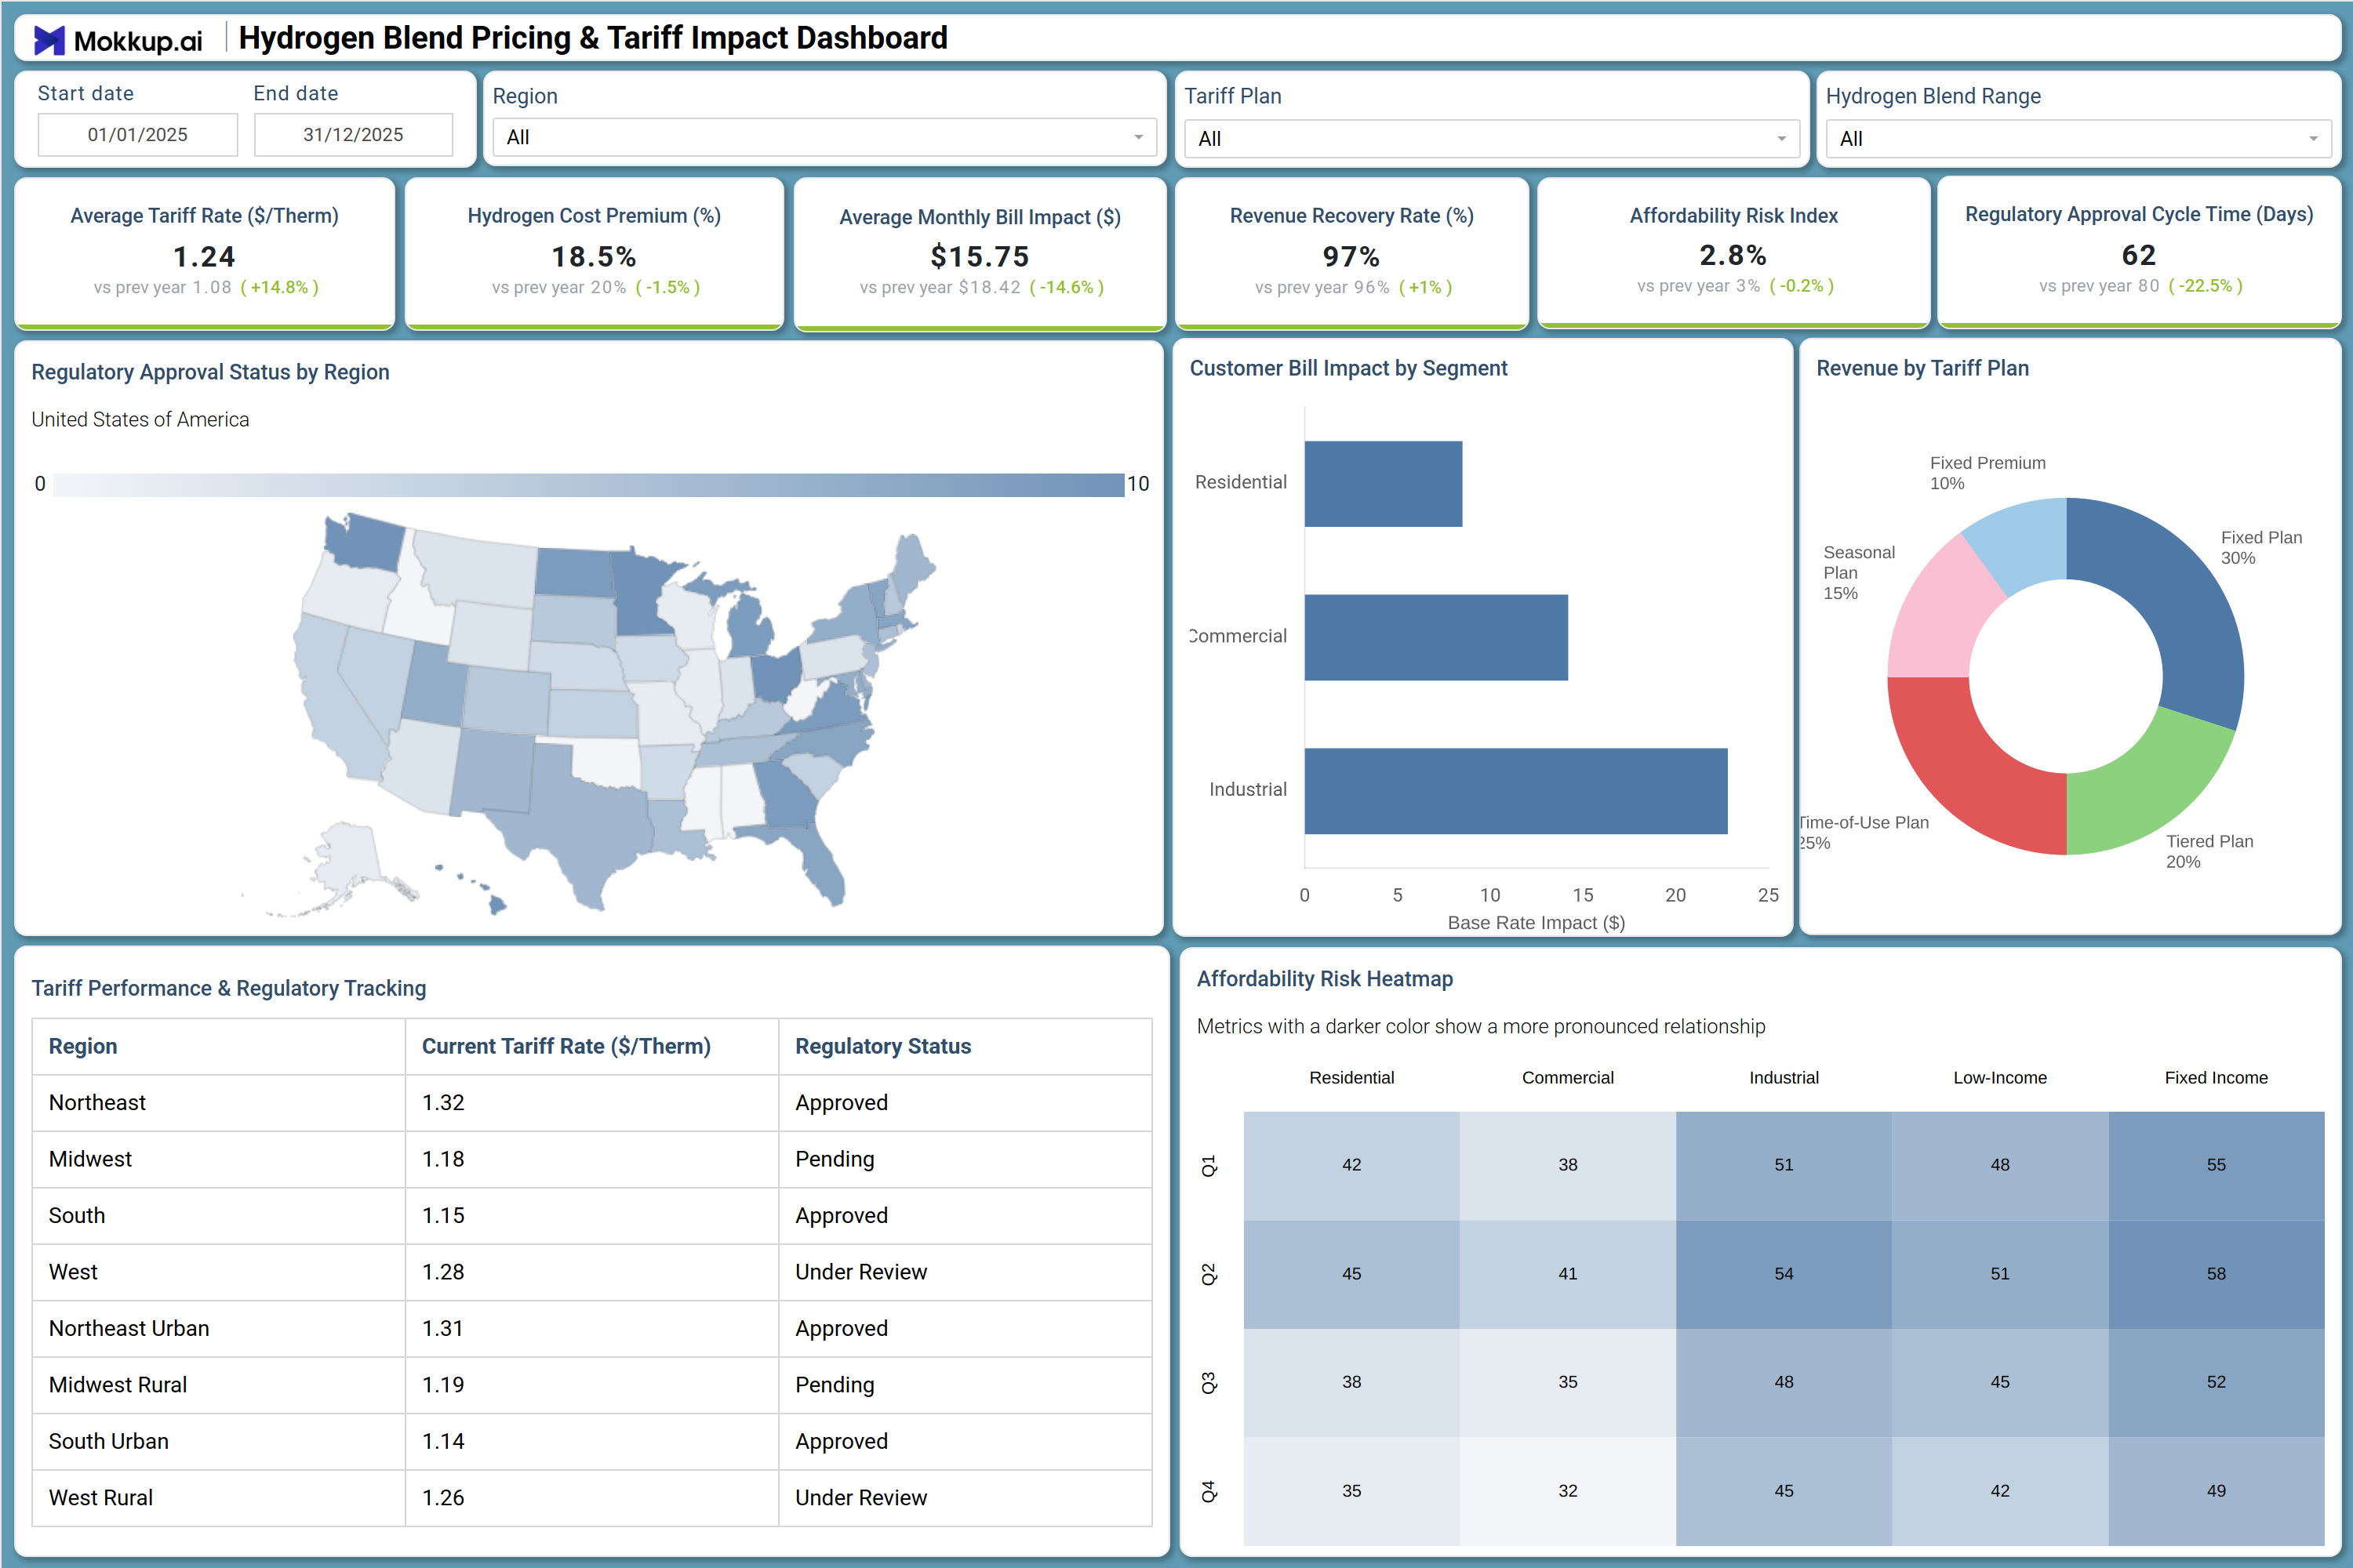Select heatmap cell Q2 Fixed Income 58
The width and height of the screenshot is (2353, 1568).
point(2216,1274)
